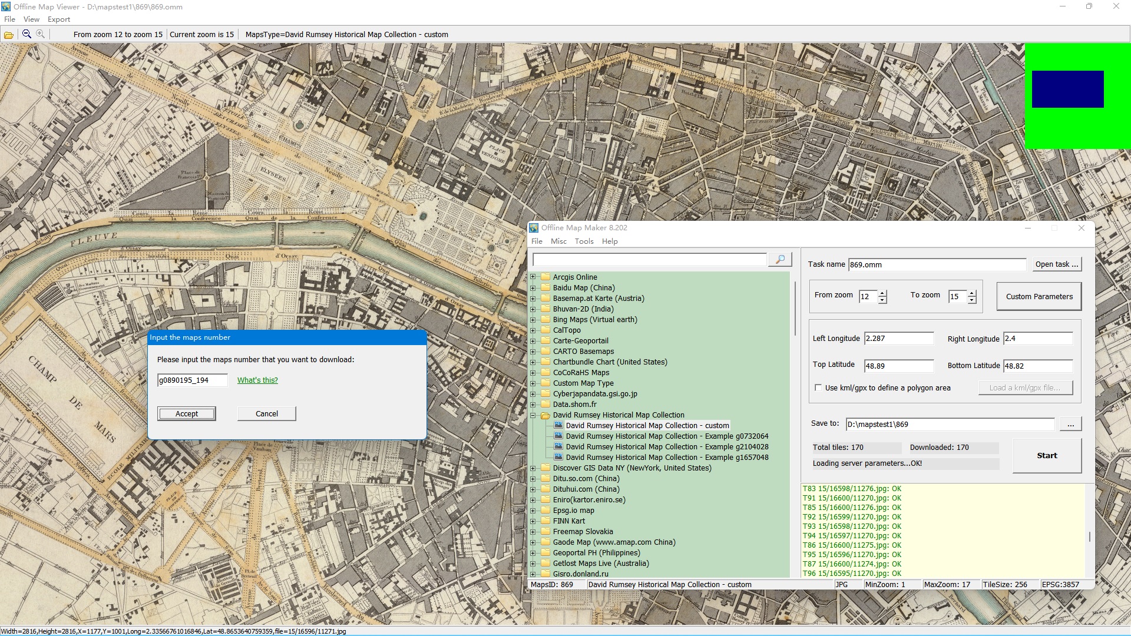Click the CalTopo folder icon

(x=545, y=330)
